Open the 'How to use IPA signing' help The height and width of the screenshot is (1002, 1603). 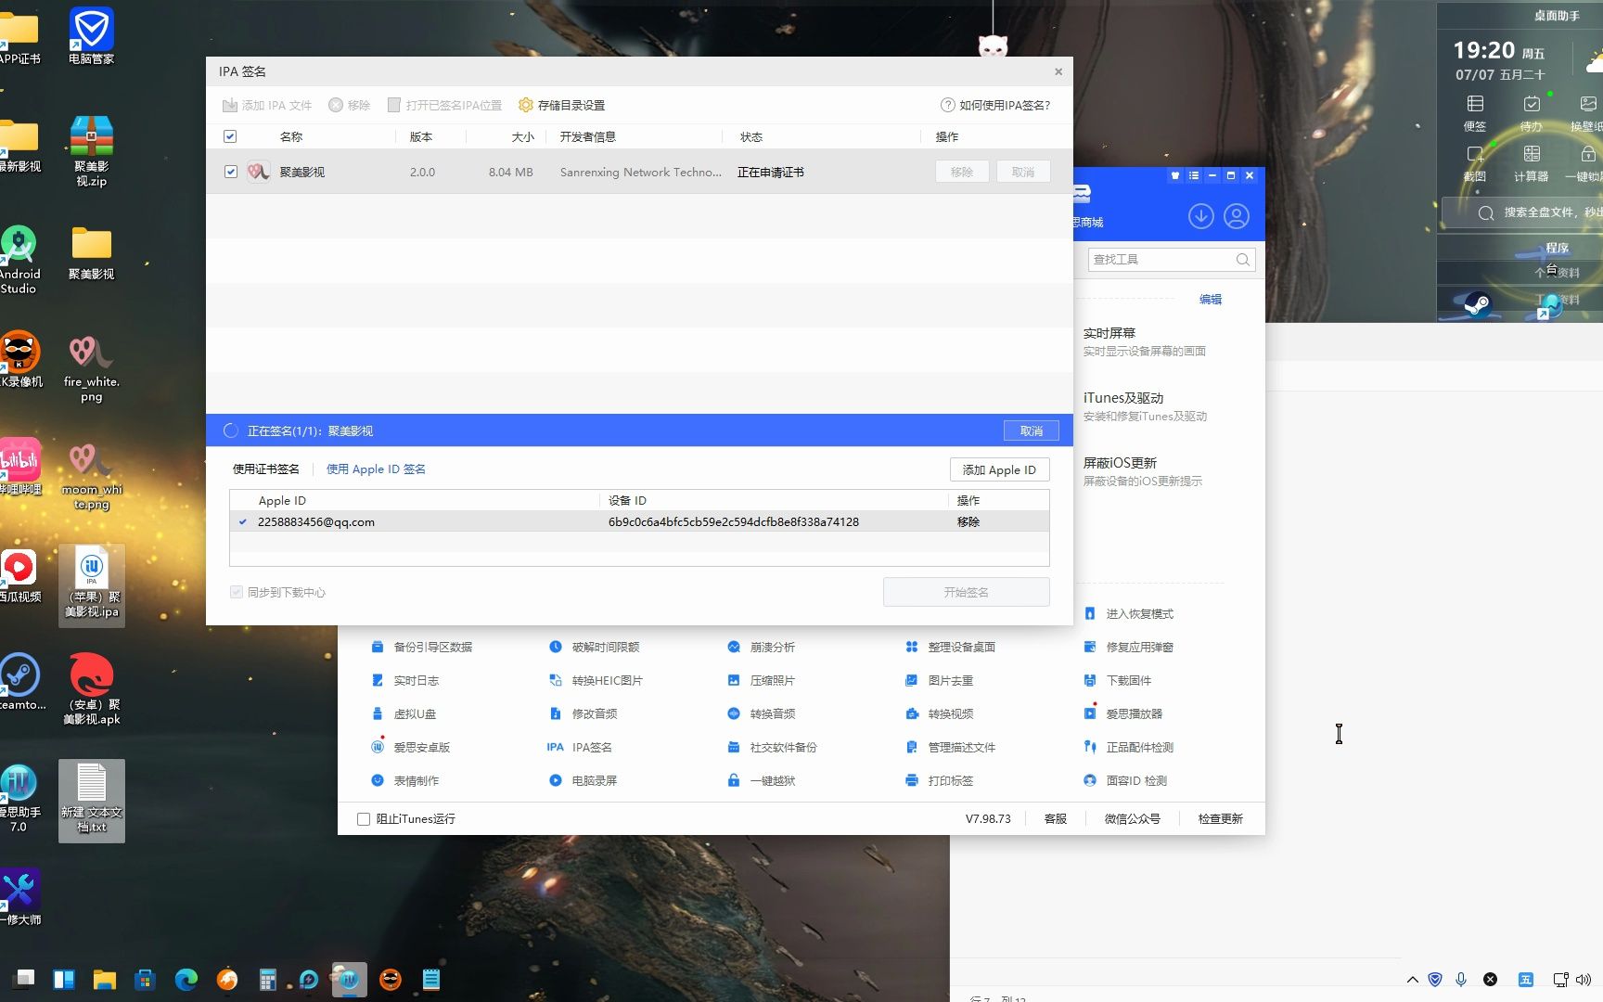point(995,106)
